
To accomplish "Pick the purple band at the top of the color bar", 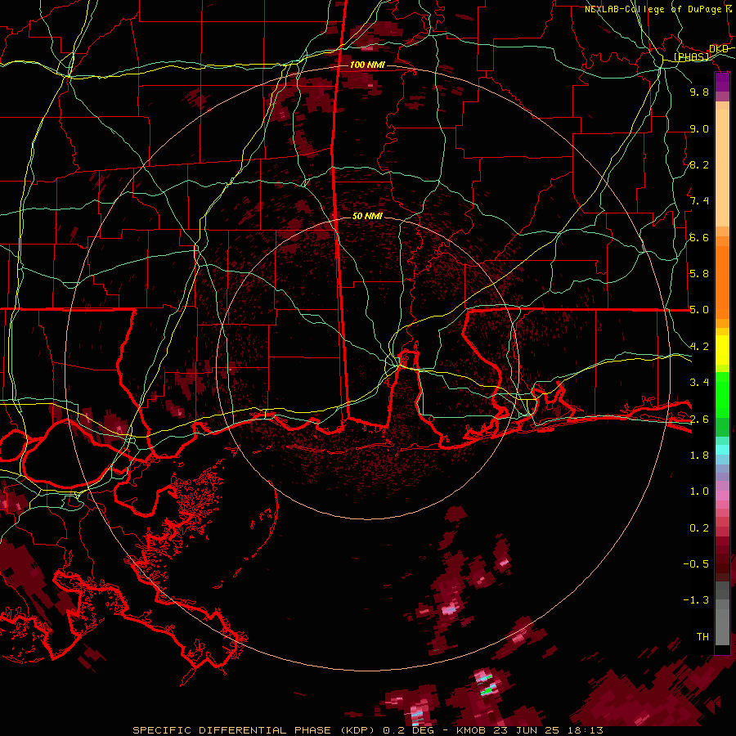I will (x=722, y=82).
